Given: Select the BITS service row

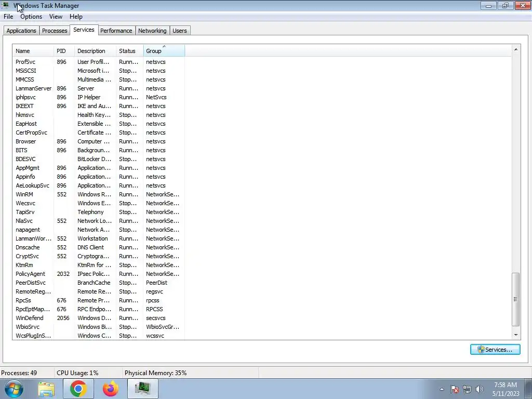Looking at the screenshot, I should point(99,150).
